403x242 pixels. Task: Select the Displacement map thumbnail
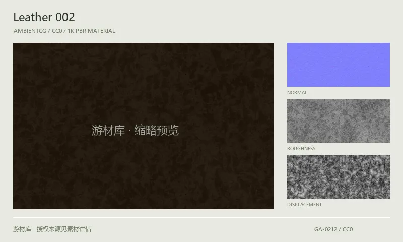[338, 176]
